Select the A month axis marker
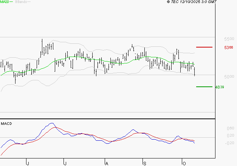 pos(107,163)
